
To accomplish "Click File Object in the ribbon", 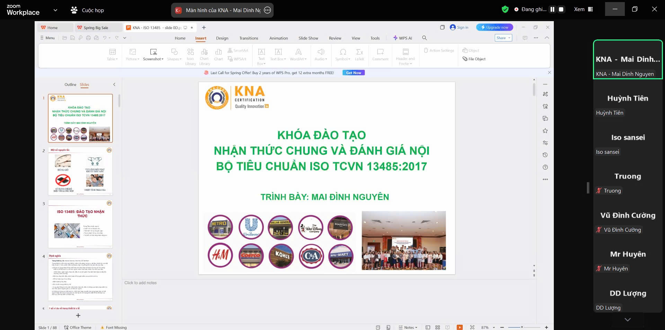I will tap(474, 59).
